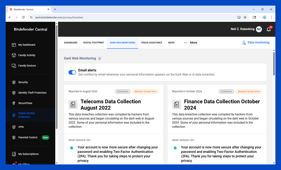Click the NZ user avatar
Image resolution: width=281 pixels, height=170 pixels.
(259, 29)
